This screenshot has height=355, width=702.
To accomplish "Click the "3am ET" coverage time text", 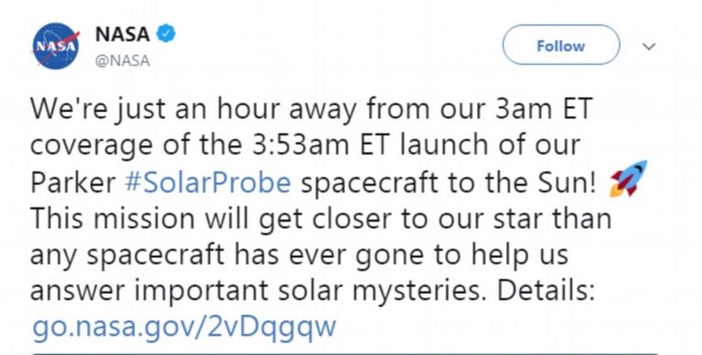I will (x=544, y=110).
